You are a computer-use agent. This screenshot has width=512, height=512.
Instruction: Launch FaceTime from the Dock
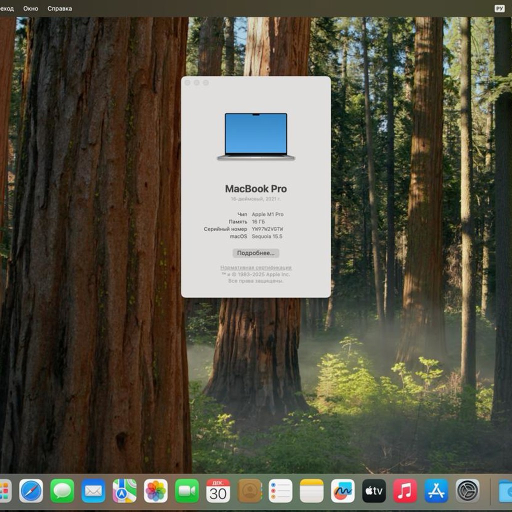click(187, 491)
